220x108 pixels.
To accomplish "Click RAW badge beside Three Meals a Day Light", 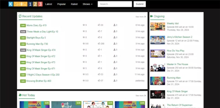I will pos(23,32).
